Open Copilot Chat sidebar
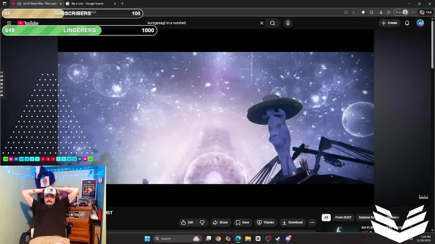Viewport: 435px width, 244px height. [x=425, y=12]
